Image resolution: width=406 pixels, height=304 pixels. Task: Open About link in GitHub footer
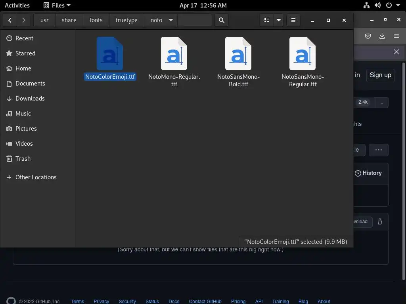click(x=324, y=301)
